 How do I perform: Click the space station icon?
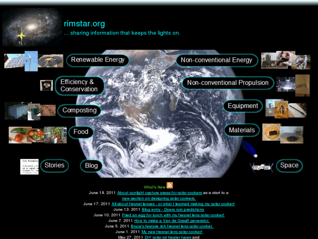point(262,168)
